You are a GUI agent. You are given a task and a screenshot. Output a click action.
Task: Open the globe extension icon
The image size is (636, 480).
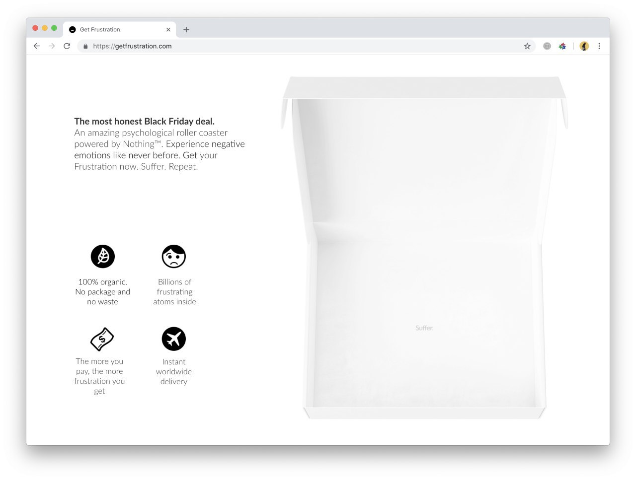coord(547,46)
